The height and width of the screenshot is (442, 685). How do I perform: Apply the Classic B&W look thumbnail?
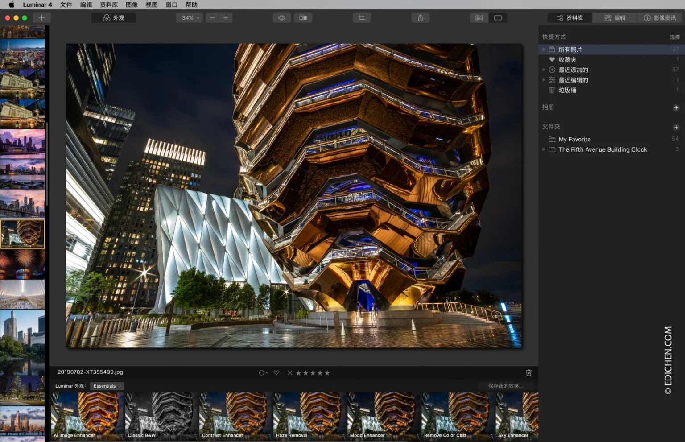160,416
